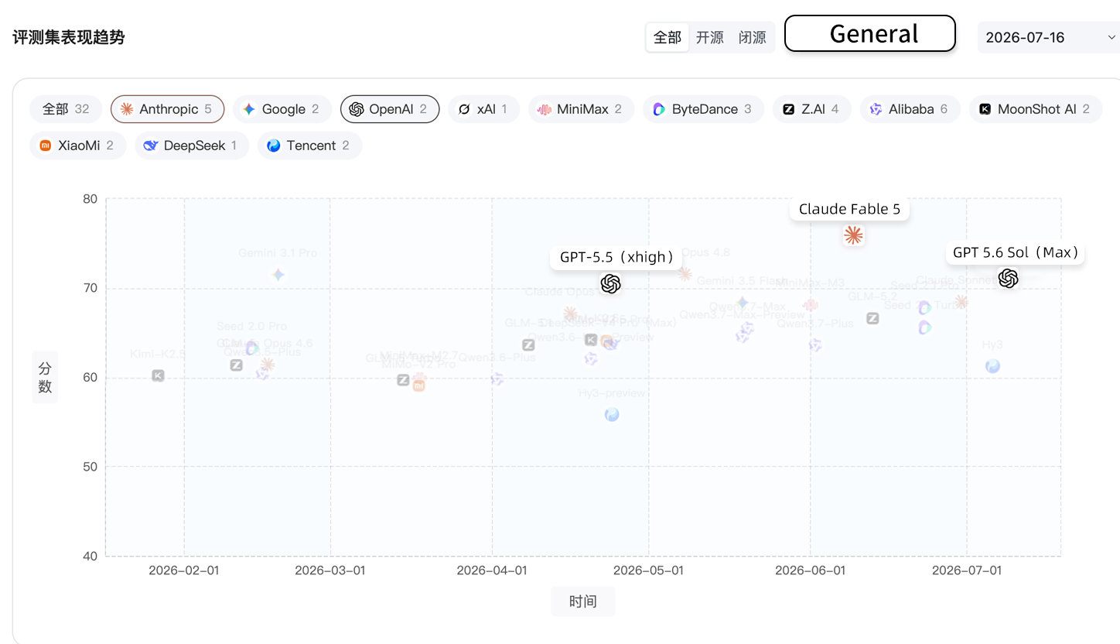Click the GPT-5.5 (xhigh) OpenAI marker

610,284
